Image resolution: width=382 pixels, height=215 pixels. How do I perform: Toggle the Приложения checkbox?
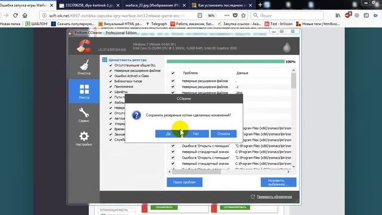click(x=110, y=87)
